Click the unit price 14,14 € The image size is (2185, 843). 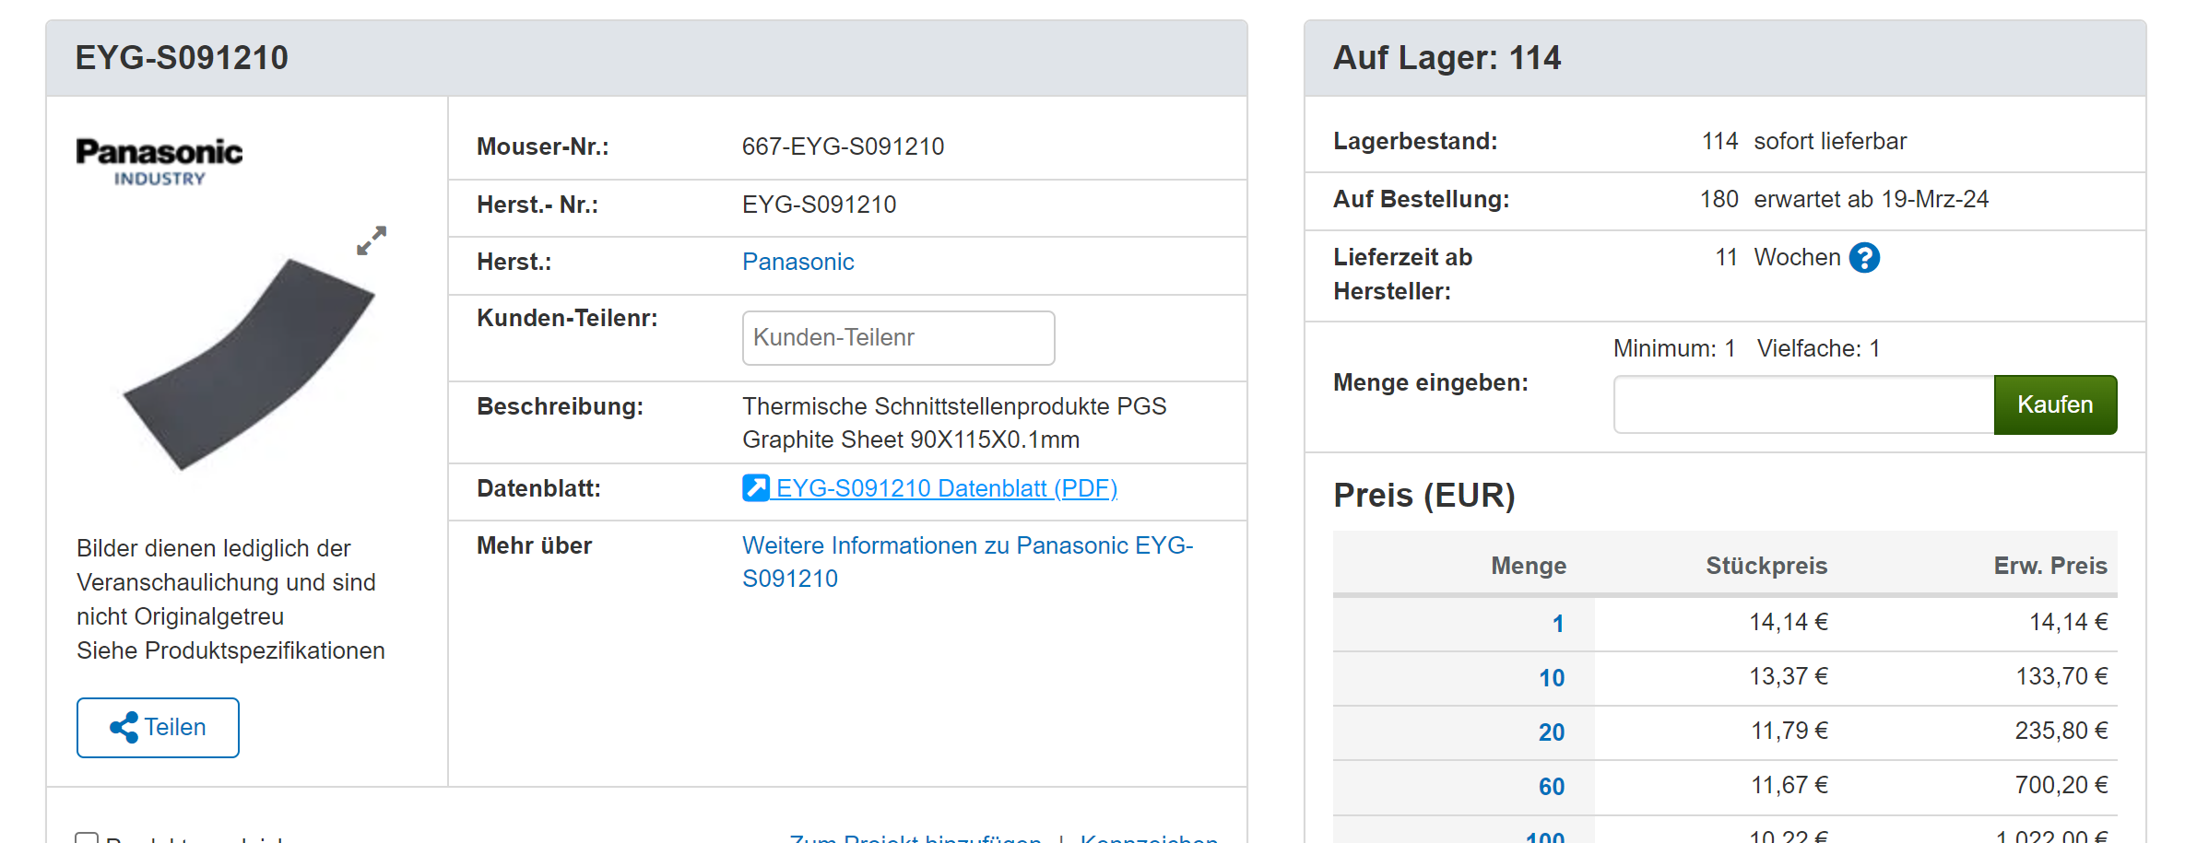pyautogui.click(x=1789, y=622)
